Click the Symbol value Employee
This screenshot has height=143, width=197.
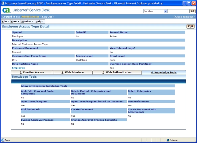tap(17, 36)
